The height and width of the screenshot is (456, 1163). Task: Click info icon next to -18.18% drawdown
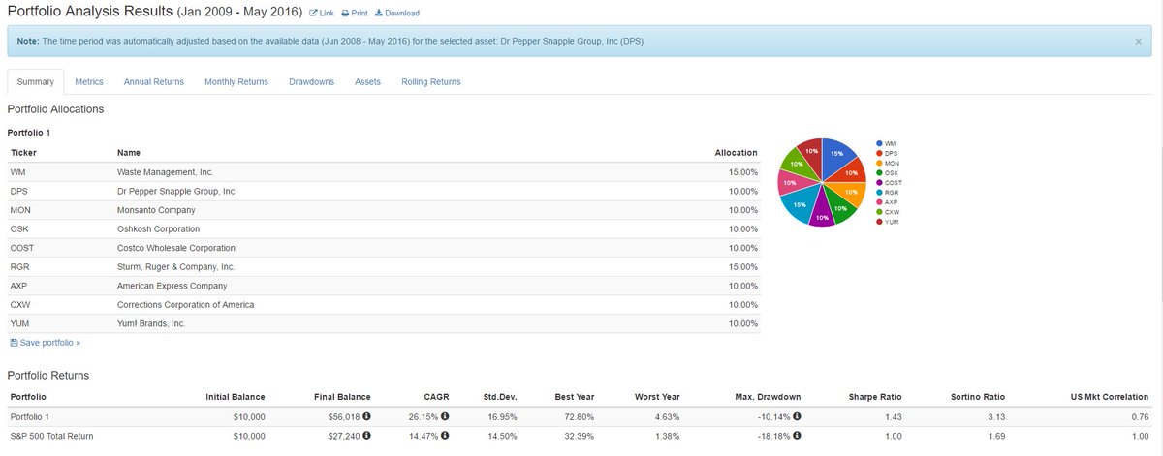[x=797, y=436]
